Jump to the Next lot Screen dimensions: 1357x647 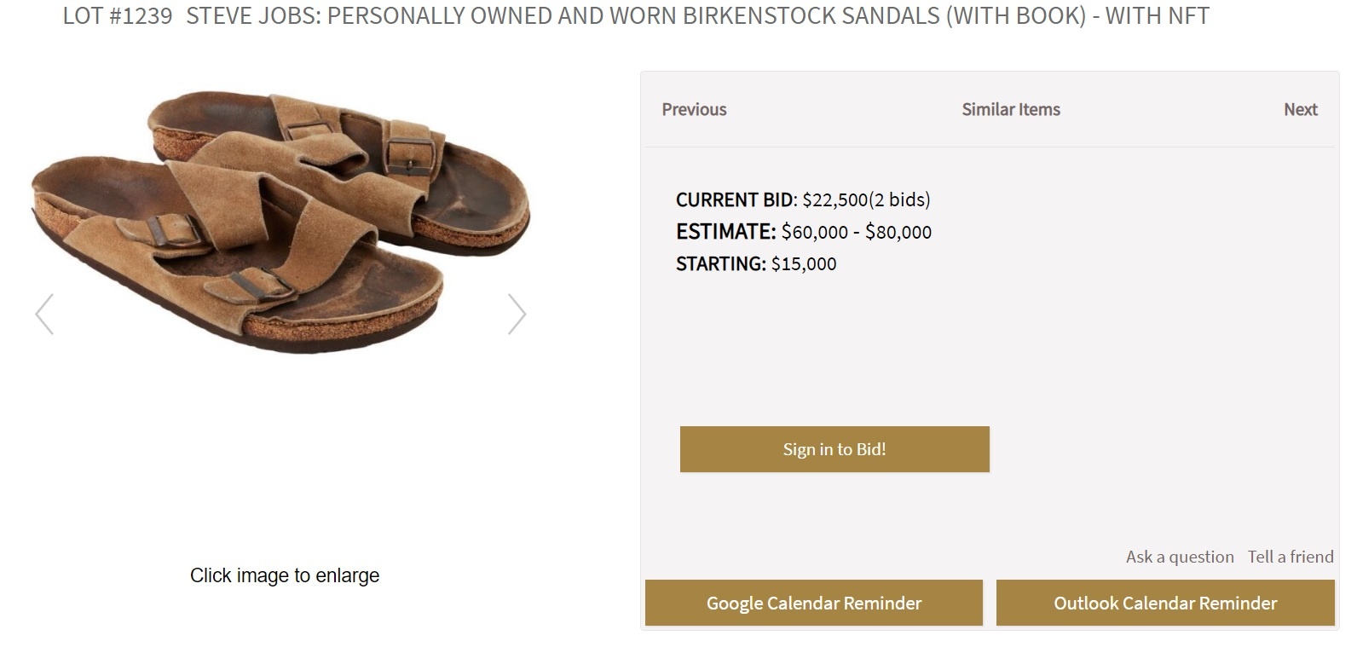point(1300,109)
